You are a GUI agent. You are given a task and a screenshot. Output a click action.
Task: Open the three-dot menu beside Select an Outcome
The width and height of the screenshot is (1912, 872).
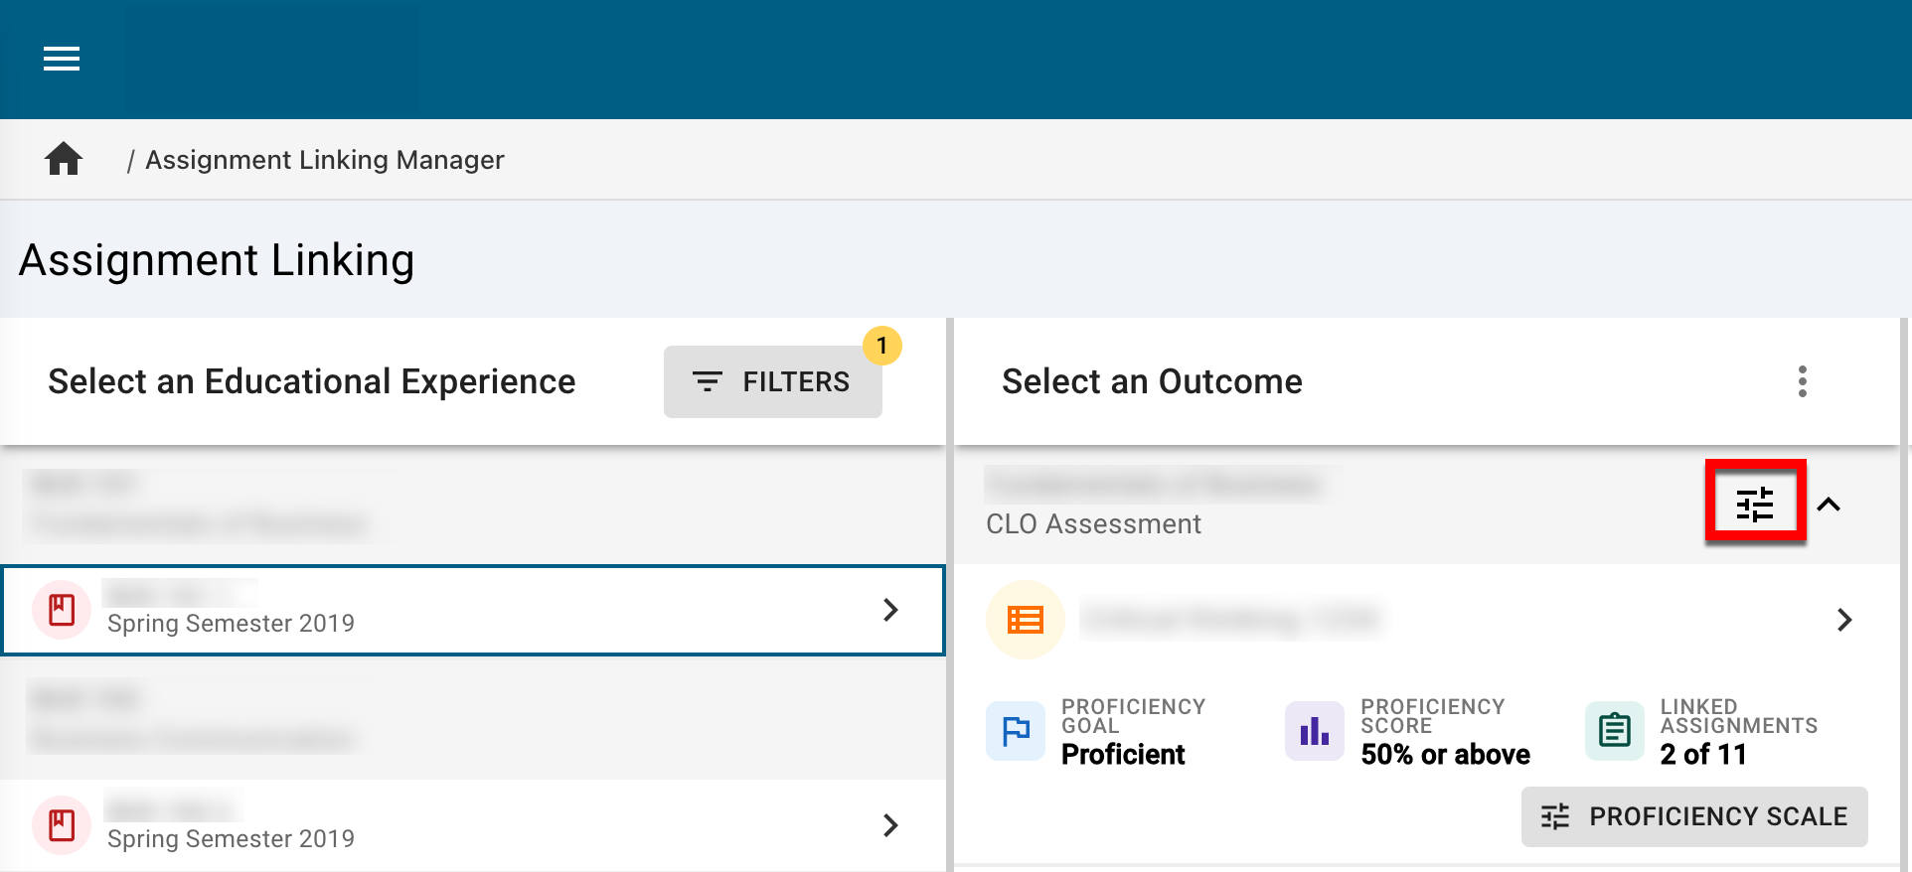point(1802,381)
